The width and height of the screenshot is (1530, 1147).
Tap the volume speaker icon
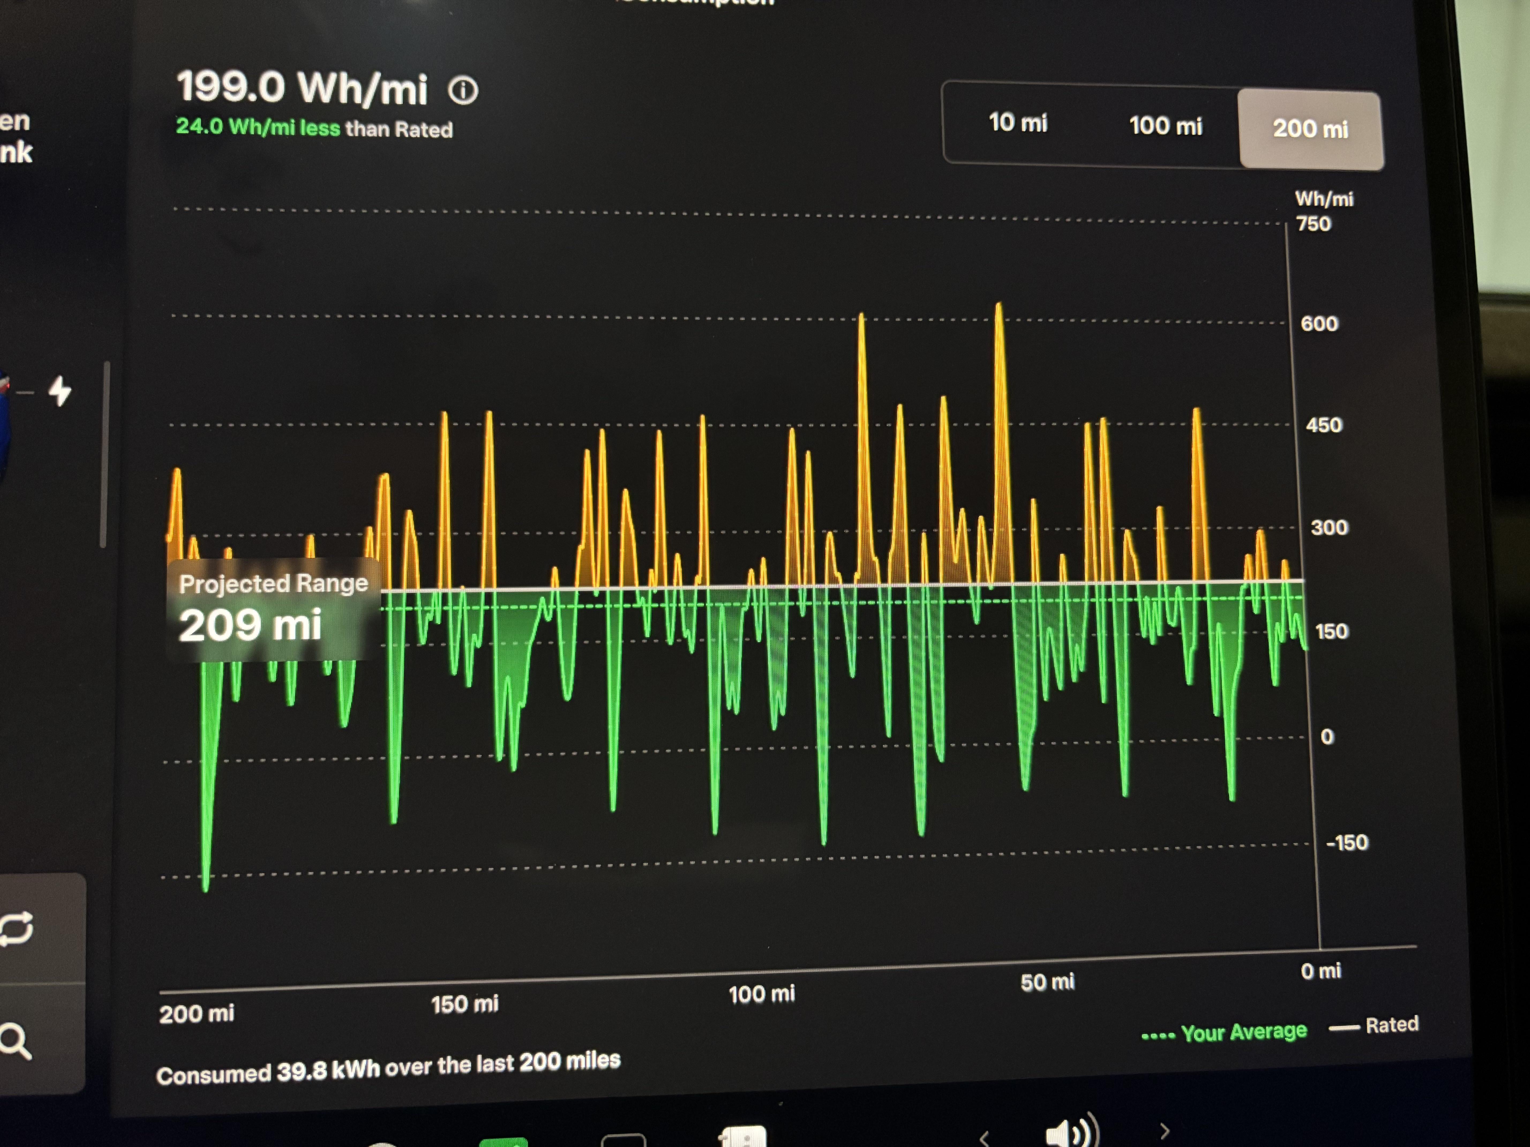1070,1133
